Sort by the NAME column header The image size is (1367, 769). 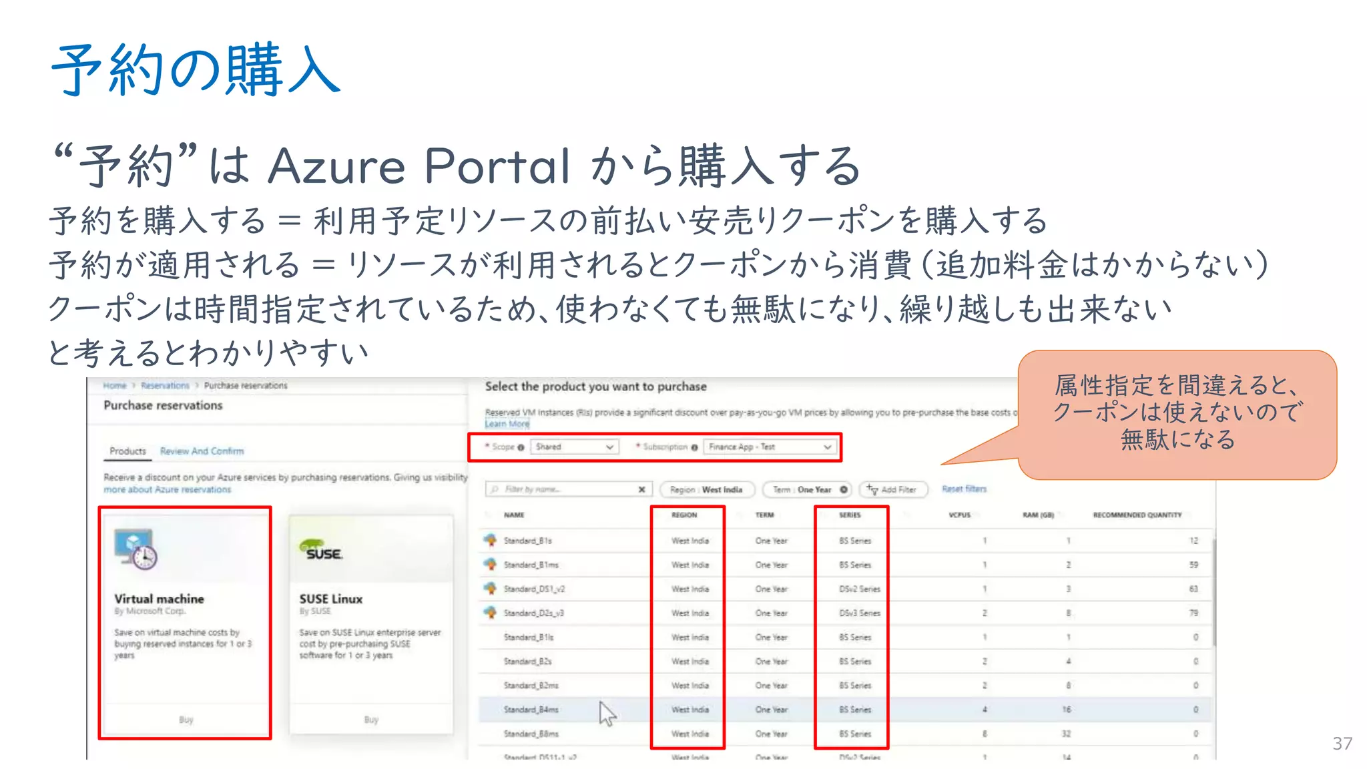click(x=514, y=515)
